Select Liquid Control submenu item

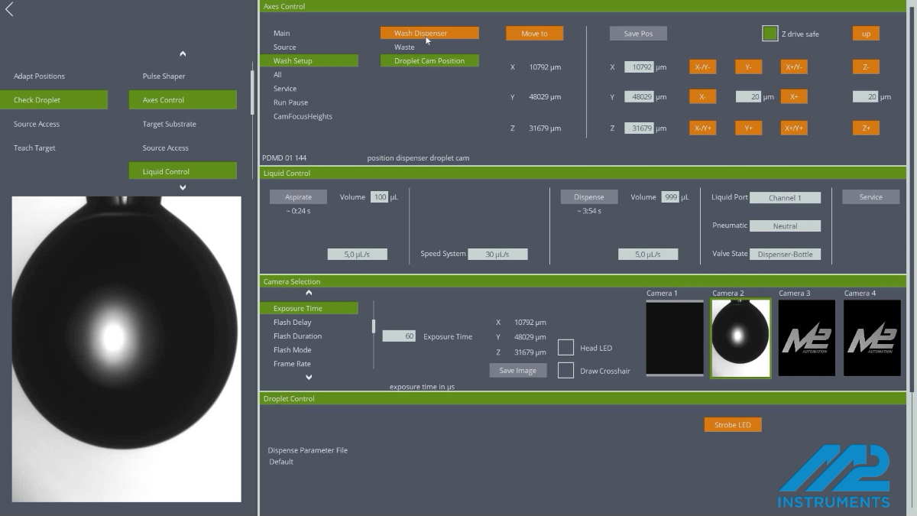[x=183, y=171]
